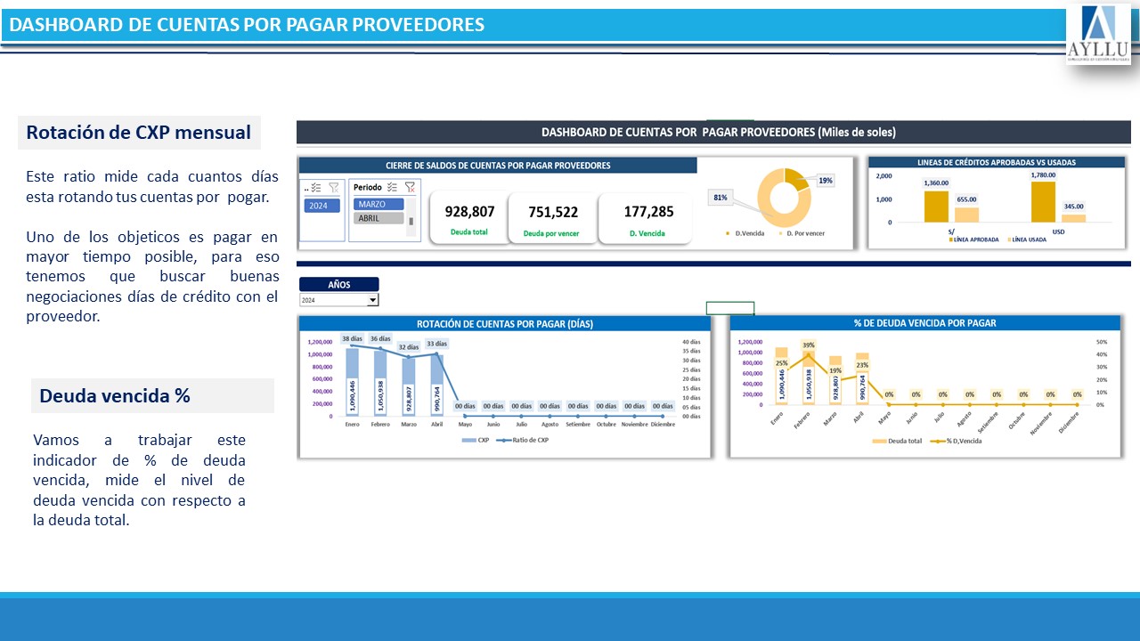The height and width of the screenshot is (641, 1140).
Task: Click the Deuda total card showing 928,807
Action: (468, 218)
